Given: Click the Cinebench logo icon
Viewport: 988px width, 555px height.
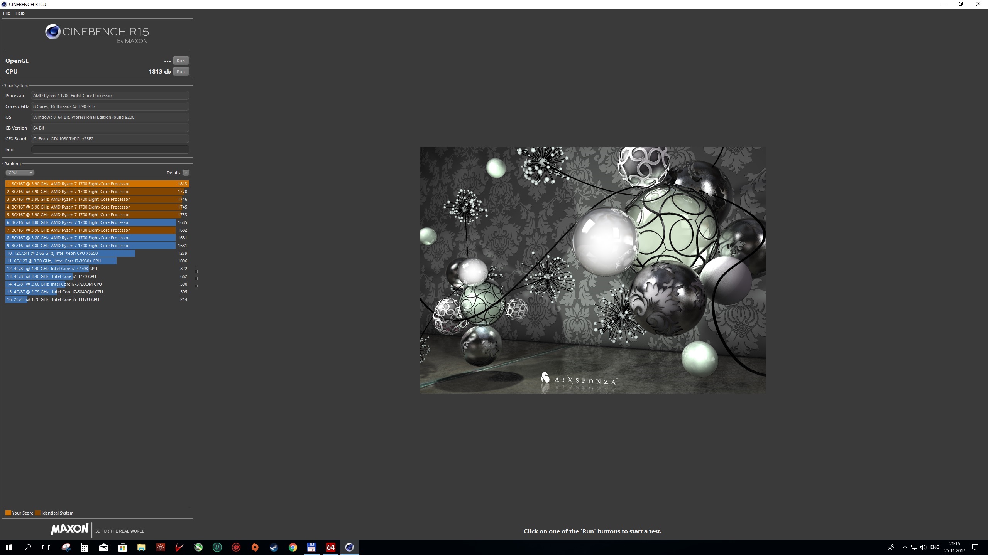Looking at the screenshot, I should pyautogui.click(x=53, y=32).
